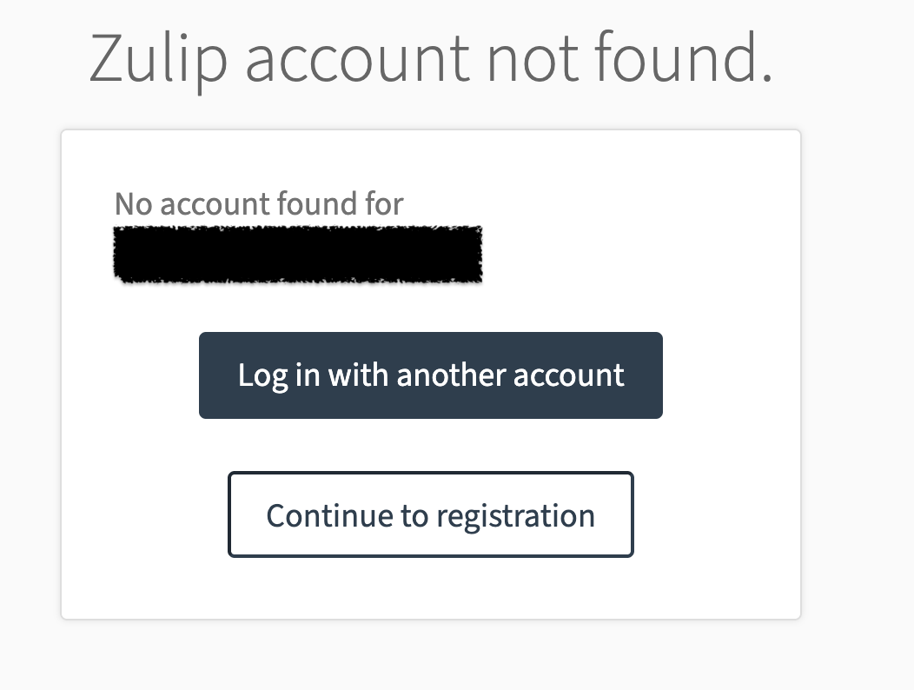914x690 pixels.
Task: Click the word "found." ending the heading
Action: [x=684, y=59]
